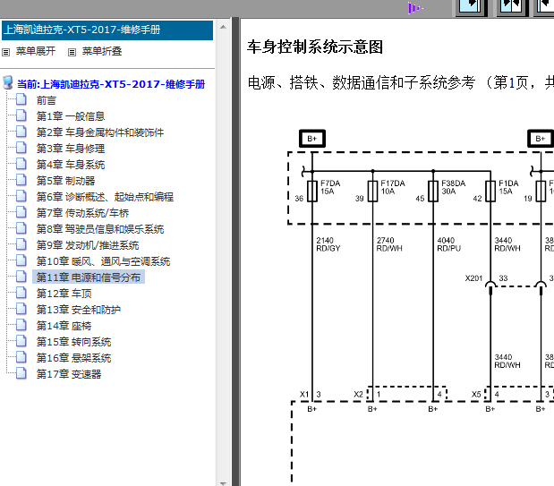The image size is (554, 486).
Task: Click the page icon beside 第11章
Action: (x=21, y=277)
